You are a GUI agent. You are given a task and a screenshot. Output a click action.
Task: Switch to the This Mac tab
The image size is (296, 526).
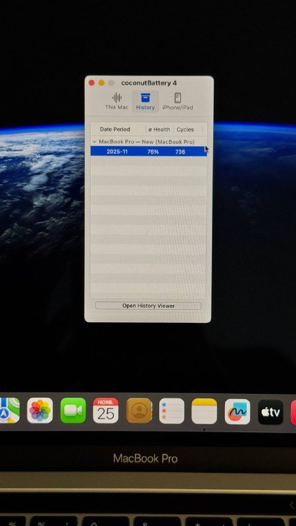pyautogui.click(x=116, y=101)
